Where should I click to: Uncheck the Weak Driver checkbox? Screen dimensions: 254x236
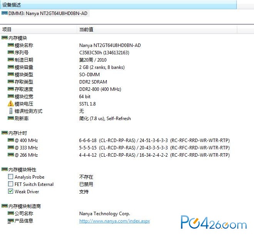[10, 191]
